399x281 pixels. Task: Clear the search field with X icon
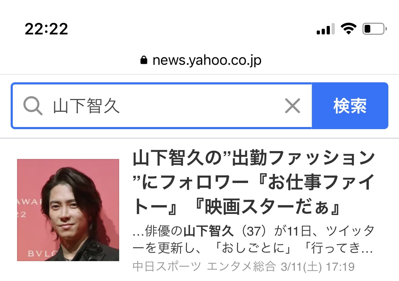point(292,106)
